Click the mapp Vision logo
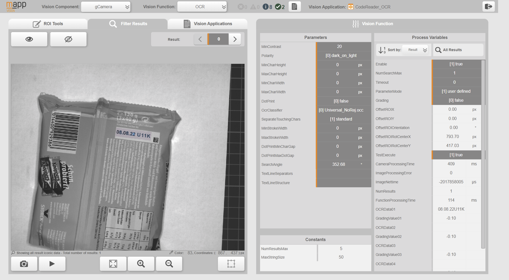The width and height of the screenshot is (509, 280). 16,6
